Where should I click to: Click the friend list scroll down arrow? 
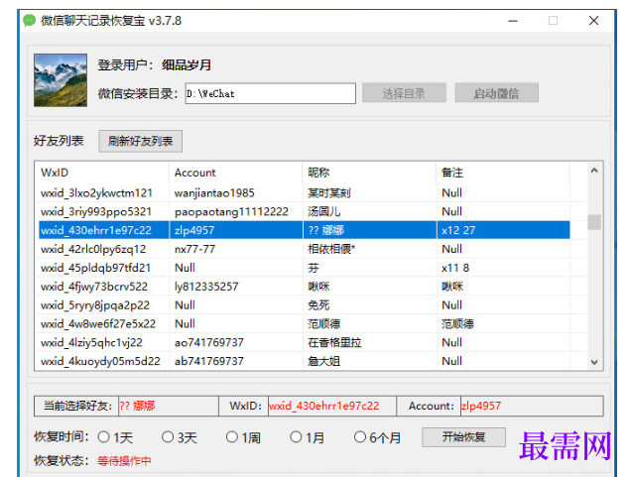(x=594, y=362)
